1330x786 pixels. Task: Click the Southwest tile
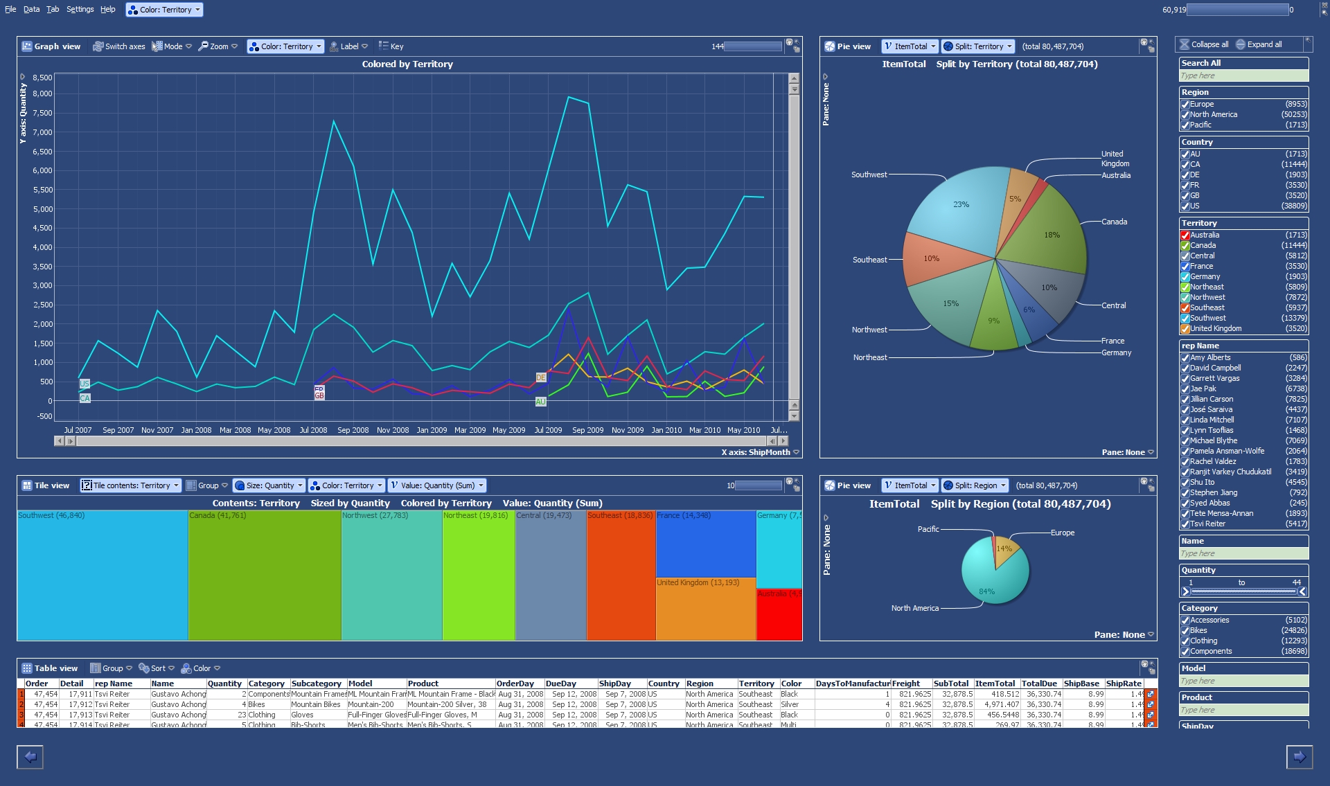click(103, 575)
